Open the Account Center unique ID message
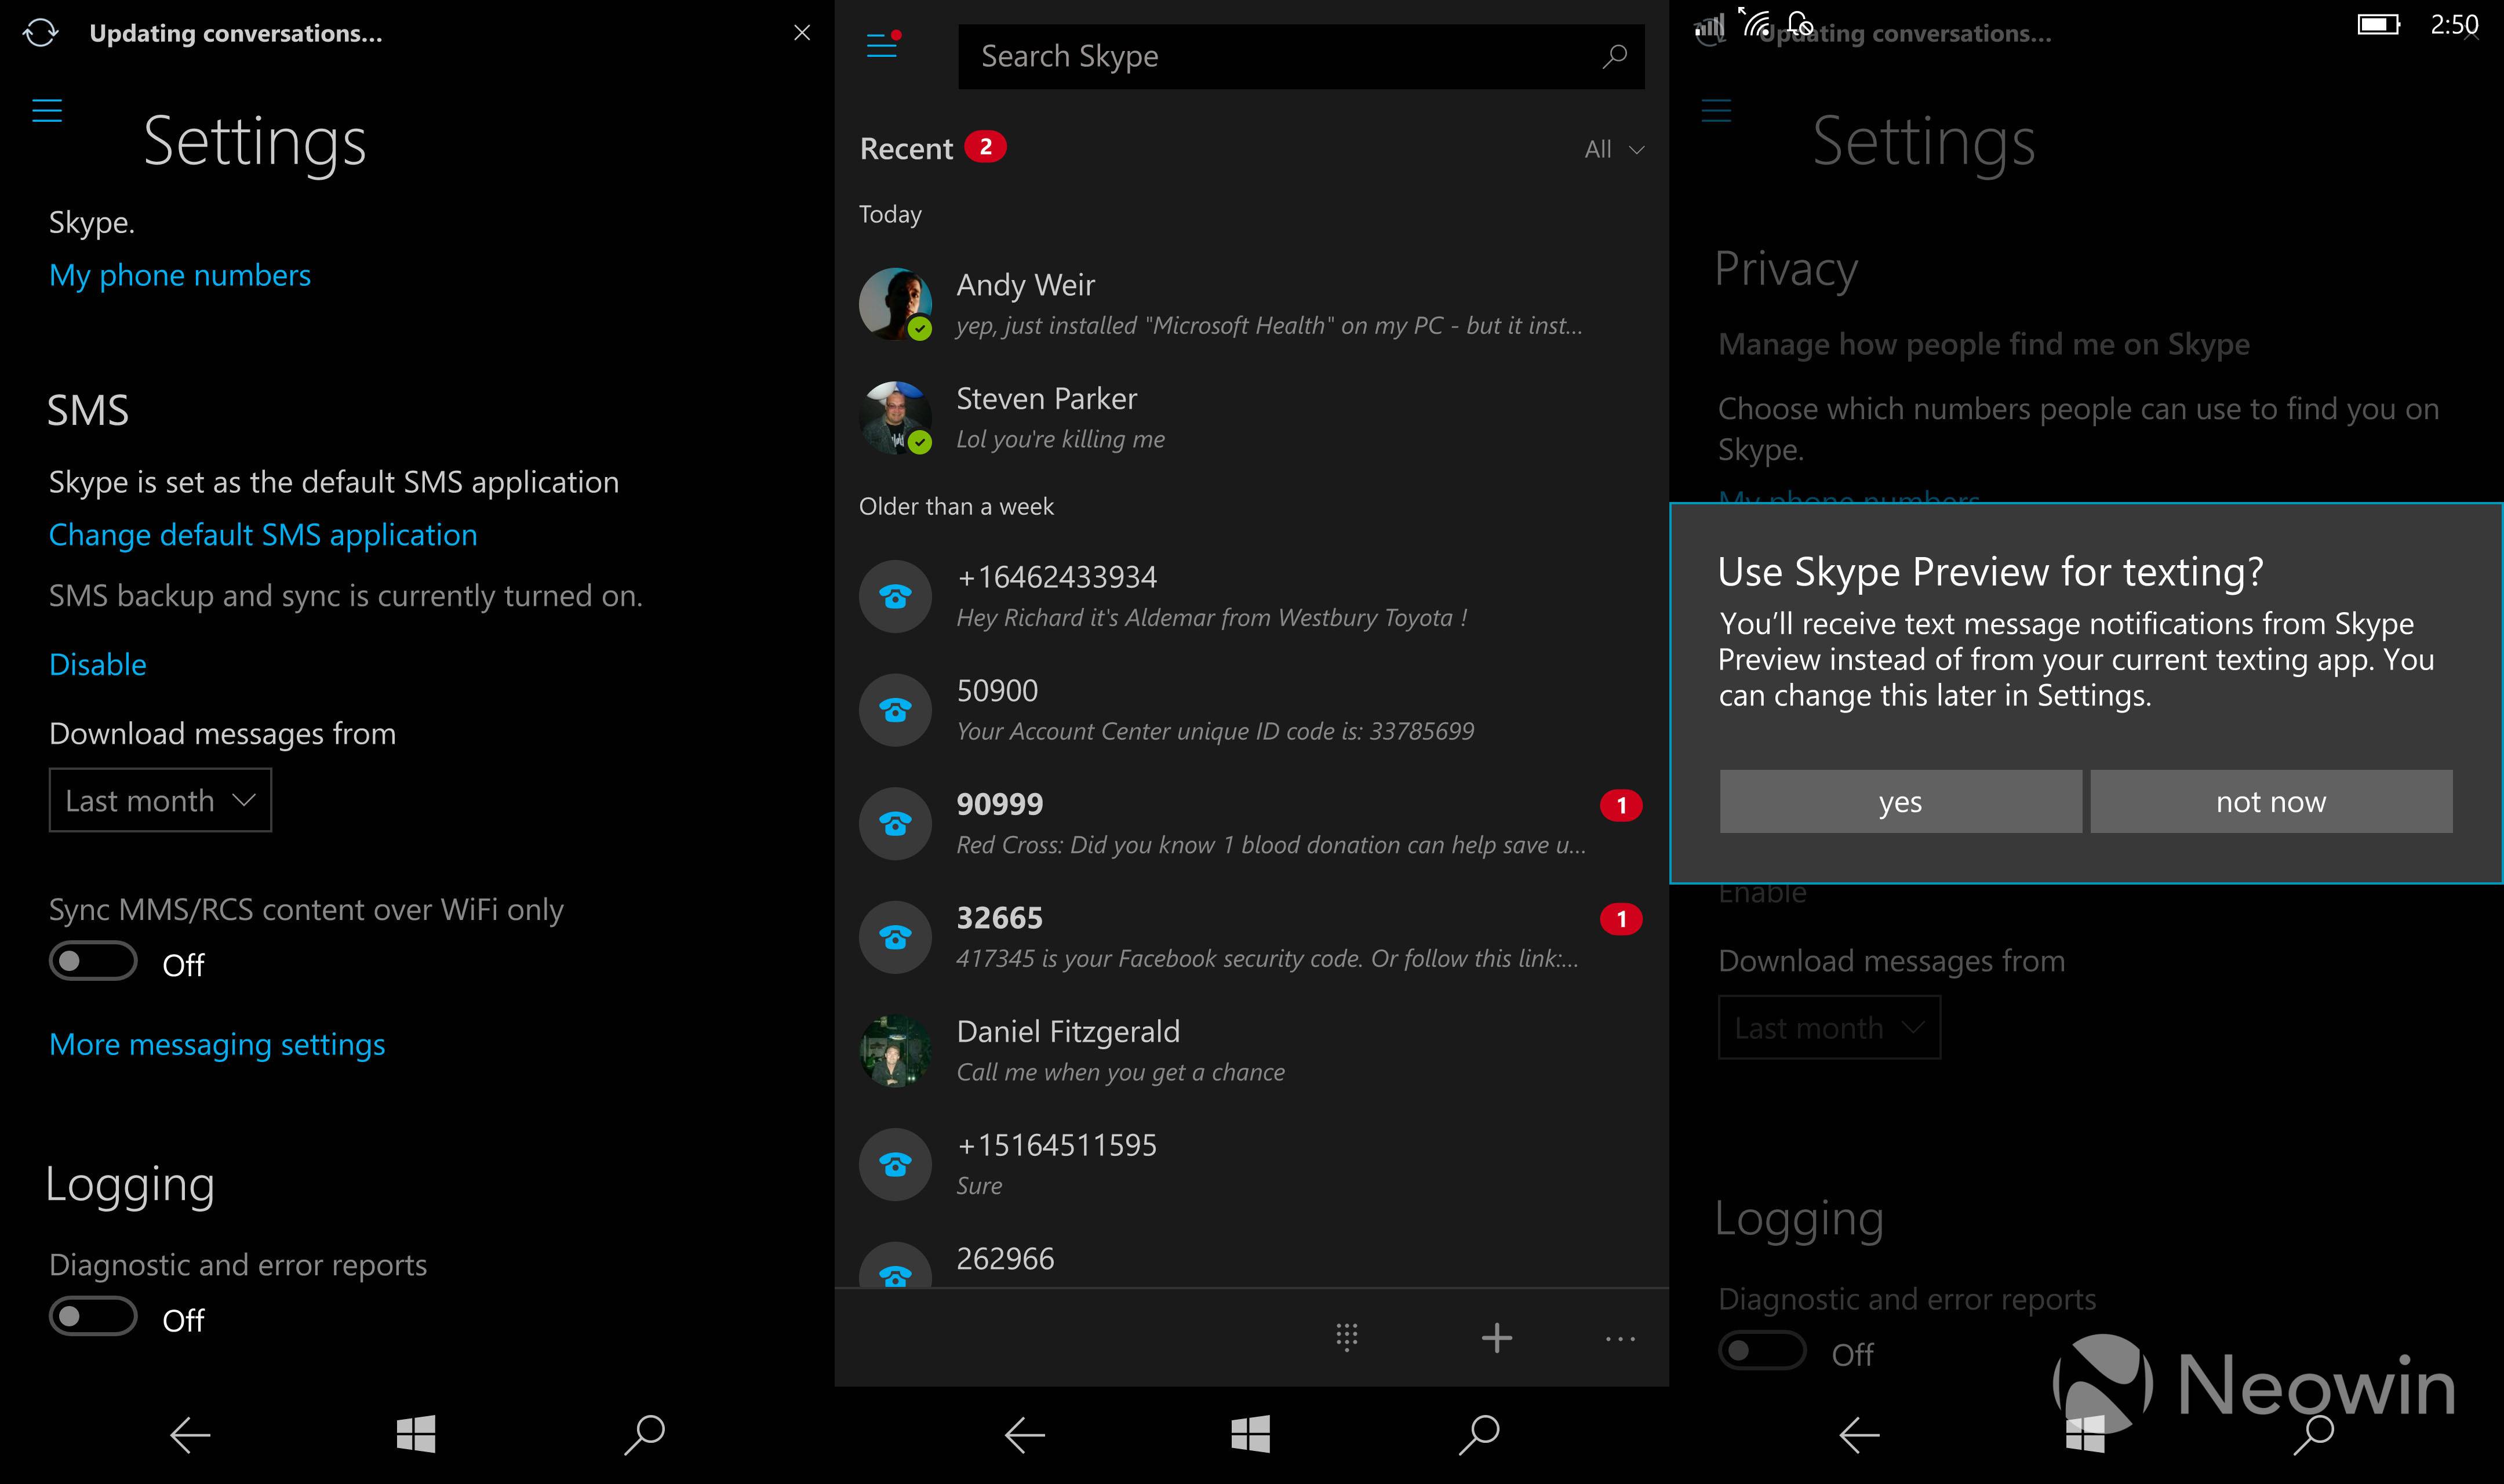The image size is (2504, 1484). [1251, 710]
